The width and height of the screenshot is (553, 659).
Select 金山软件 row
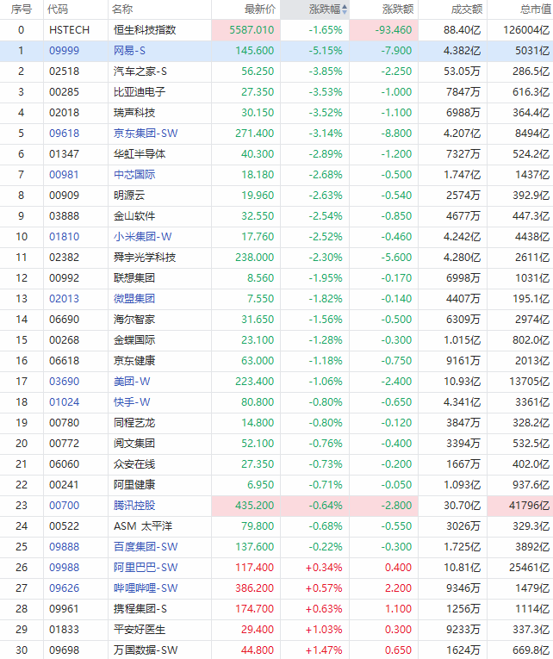click(276, 216)
